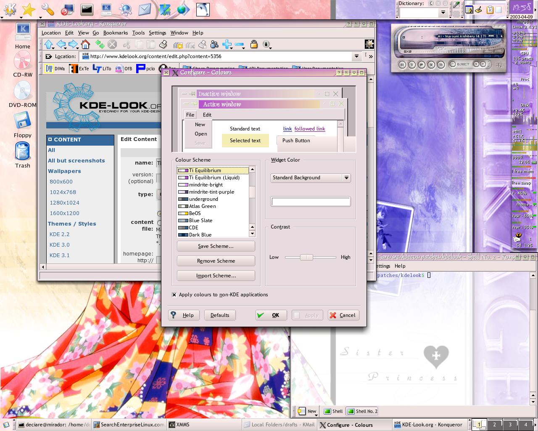Screen dimensions: 538x431
Task: Click XMMS play button
Action: click(412, 65)
